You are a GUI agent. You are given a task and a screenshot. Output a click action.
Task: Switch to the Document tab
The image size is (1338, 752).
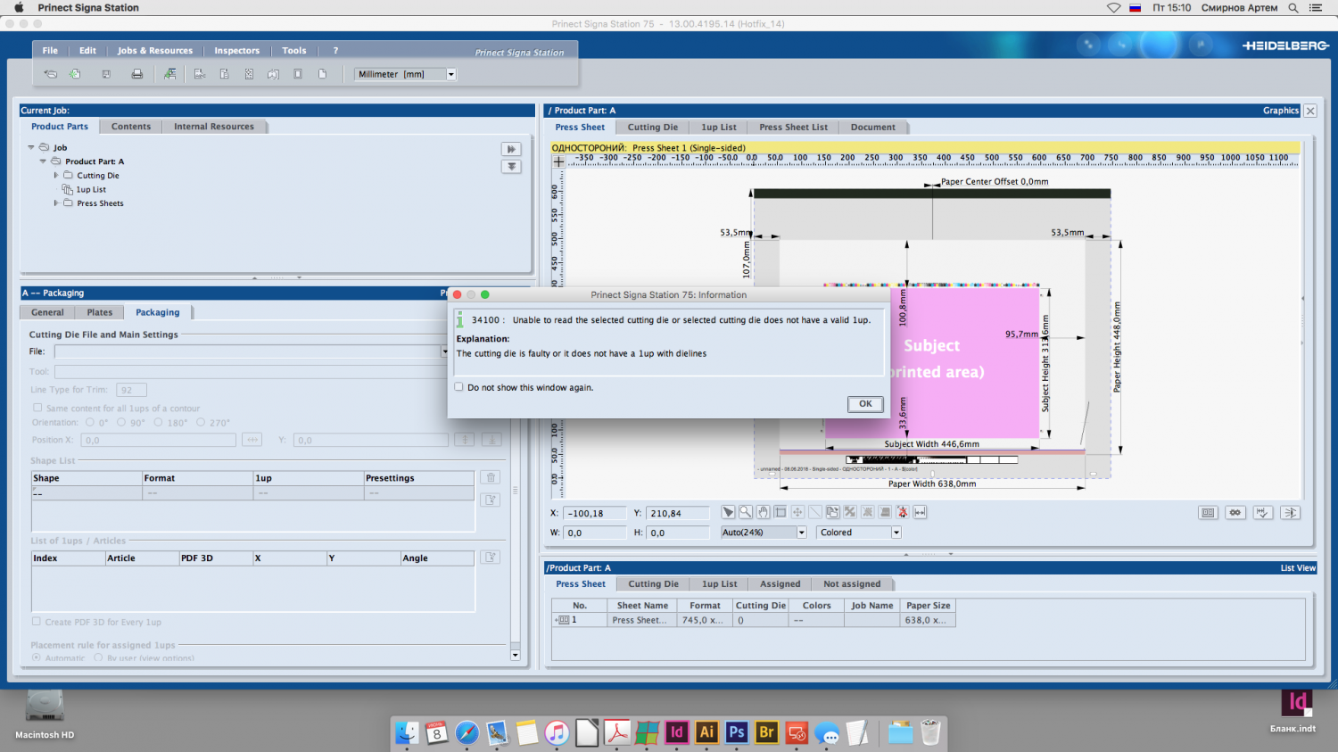873,128
